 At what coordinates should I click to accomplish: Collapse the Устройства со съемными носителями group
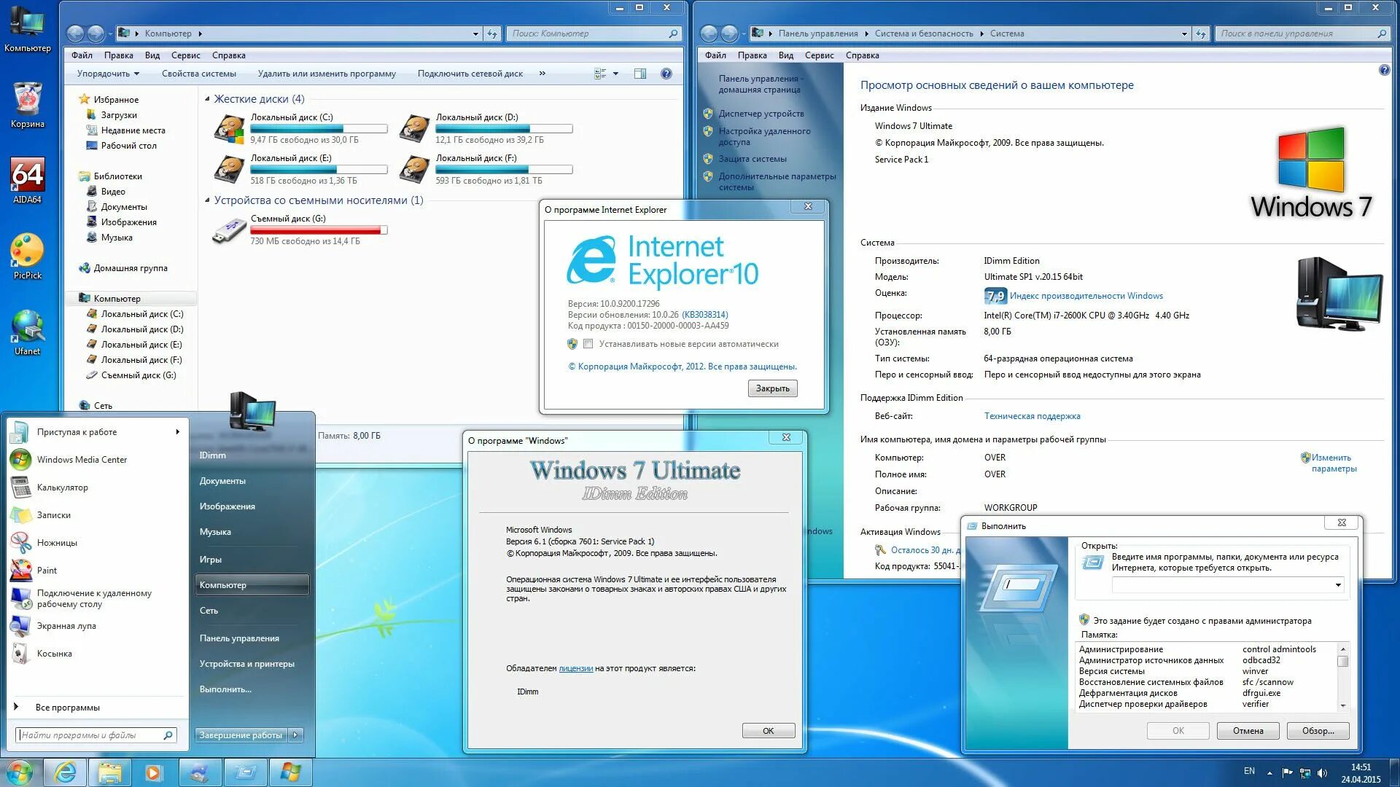[x=207, y=200]
